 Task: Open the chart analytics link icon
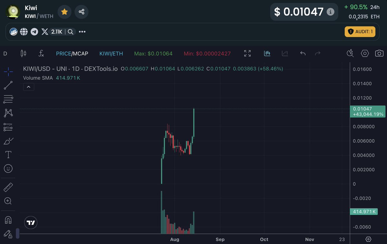tap(14, 32)
